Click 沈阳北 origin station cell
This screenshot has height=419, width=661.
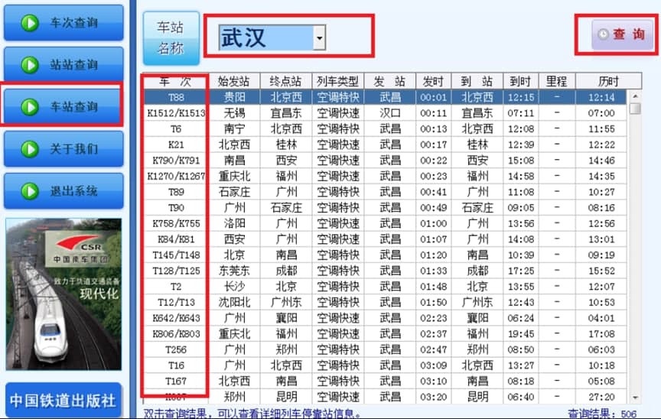click(x=234, y=302)
